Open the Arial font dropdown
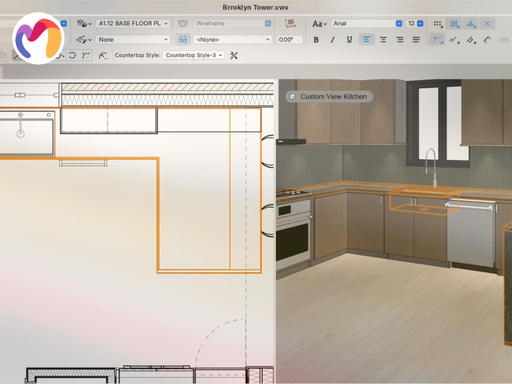Image resolution: width=512 pixels, height=384 pixels. (367, 24)
